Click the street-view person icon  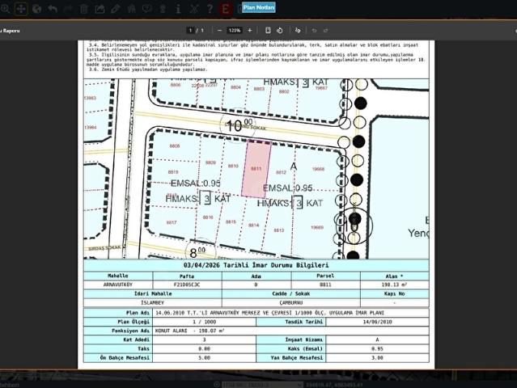(x=163, y=9)
